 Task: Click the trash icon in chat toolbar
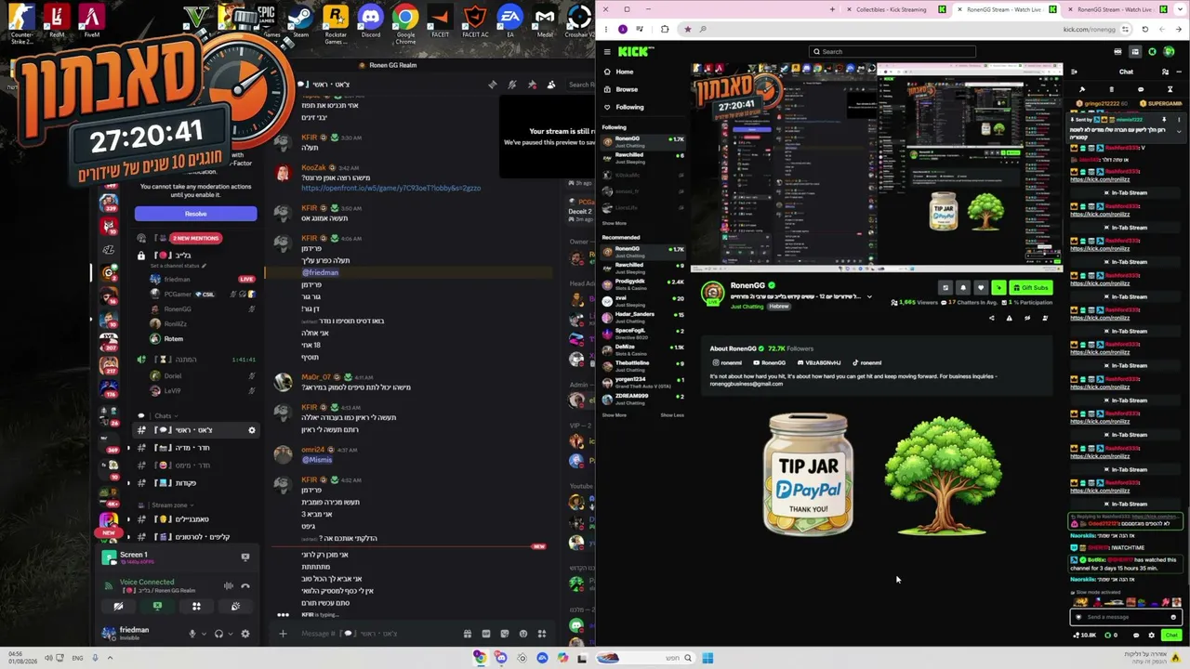tap(1111, 89)
